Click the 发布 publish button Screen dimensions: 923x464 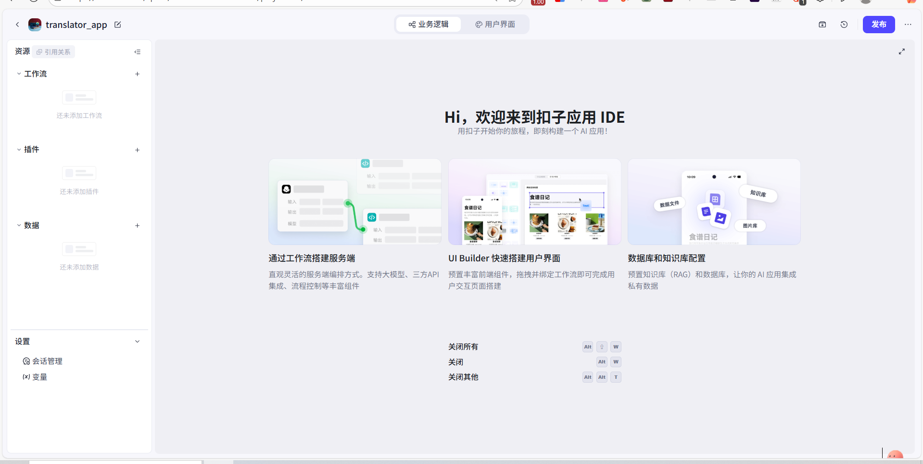[878, 25]
